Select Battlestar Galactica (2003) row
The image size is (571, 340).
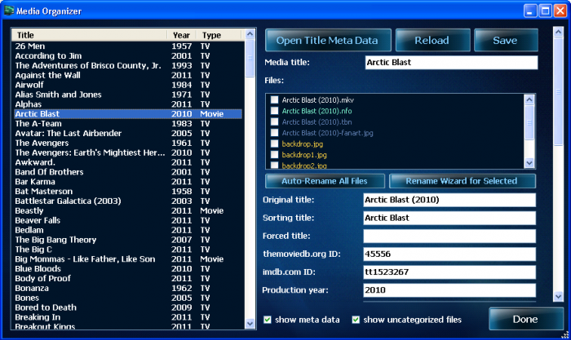tap(128, 201)
